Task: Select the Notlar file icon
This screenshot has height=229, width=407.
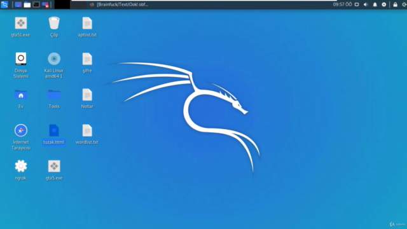Action: coord(87,99)
